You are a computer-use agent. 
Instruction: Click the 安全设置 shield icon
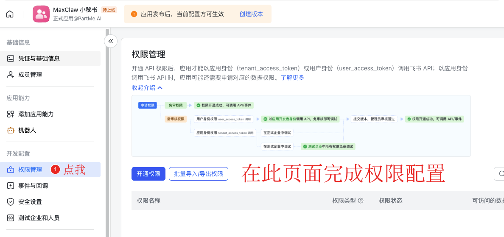[11, 202]
